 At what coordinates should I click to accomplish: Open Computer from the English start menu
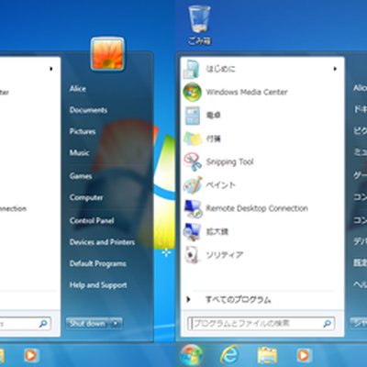pos(86,197)
